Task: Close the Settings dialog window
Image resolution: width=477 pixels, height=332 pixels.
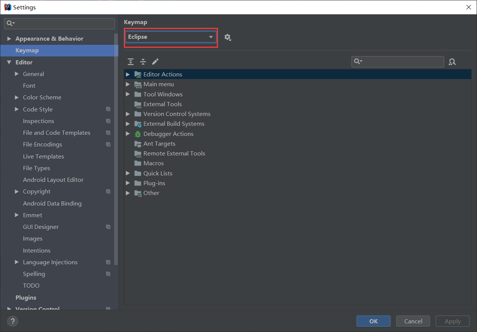Action: click(x=469, y=7)
